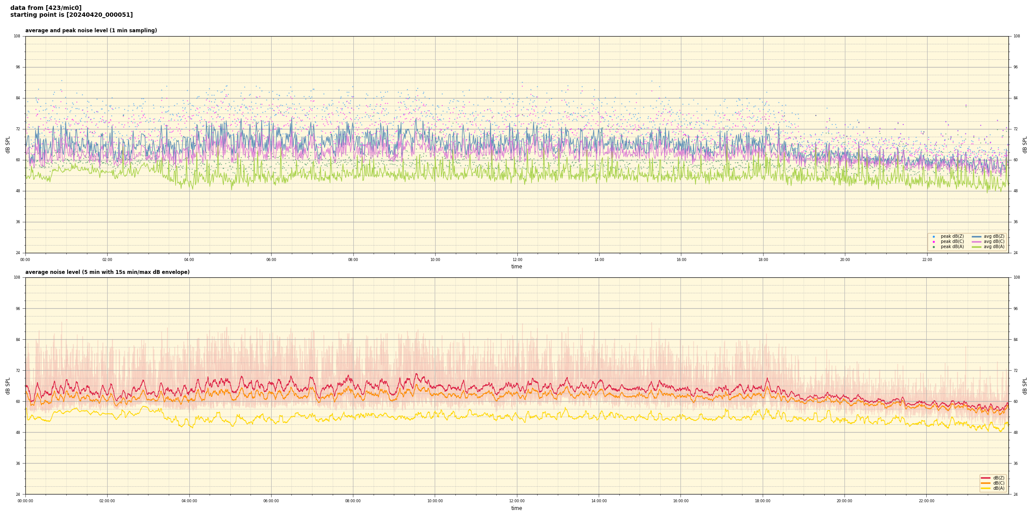Click 06:00 tick on top chart x-axis
The height and width of the screenshot is (516, 1033).
click(x=271, y=260)
